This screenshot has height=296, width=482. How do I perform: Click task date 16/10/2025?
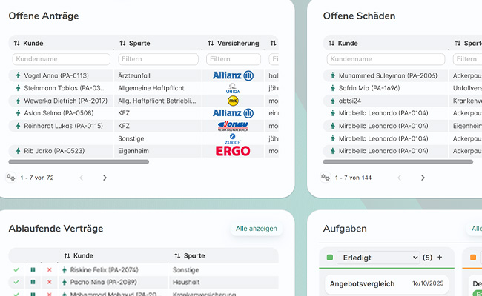[428, 283]
